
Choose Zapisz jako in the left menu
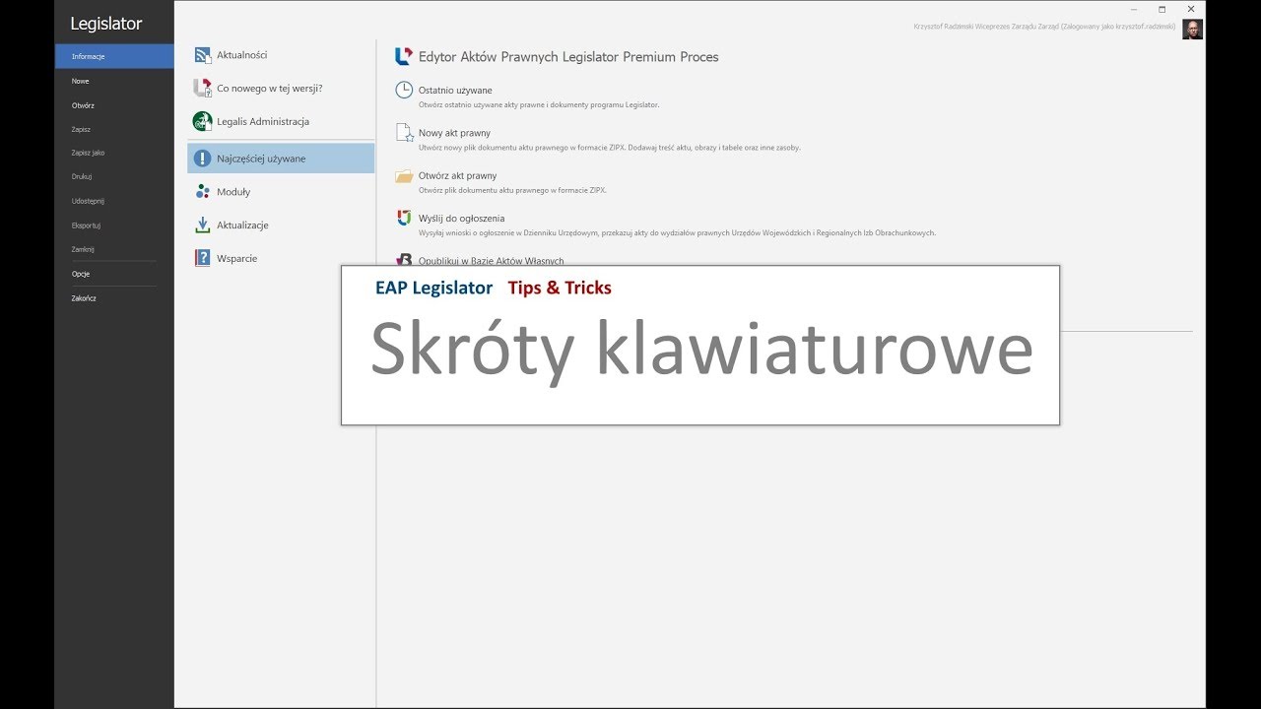[x=114, y=153]
